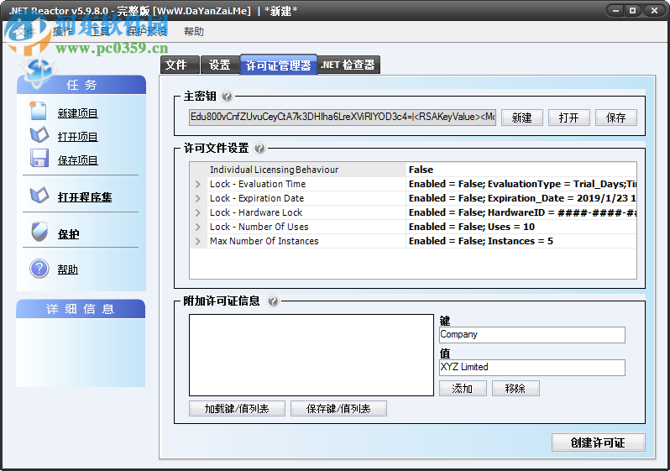Screen dimensions: 670x471
Task: Click the 保护 link in the task panel
Action: point(68,234)
